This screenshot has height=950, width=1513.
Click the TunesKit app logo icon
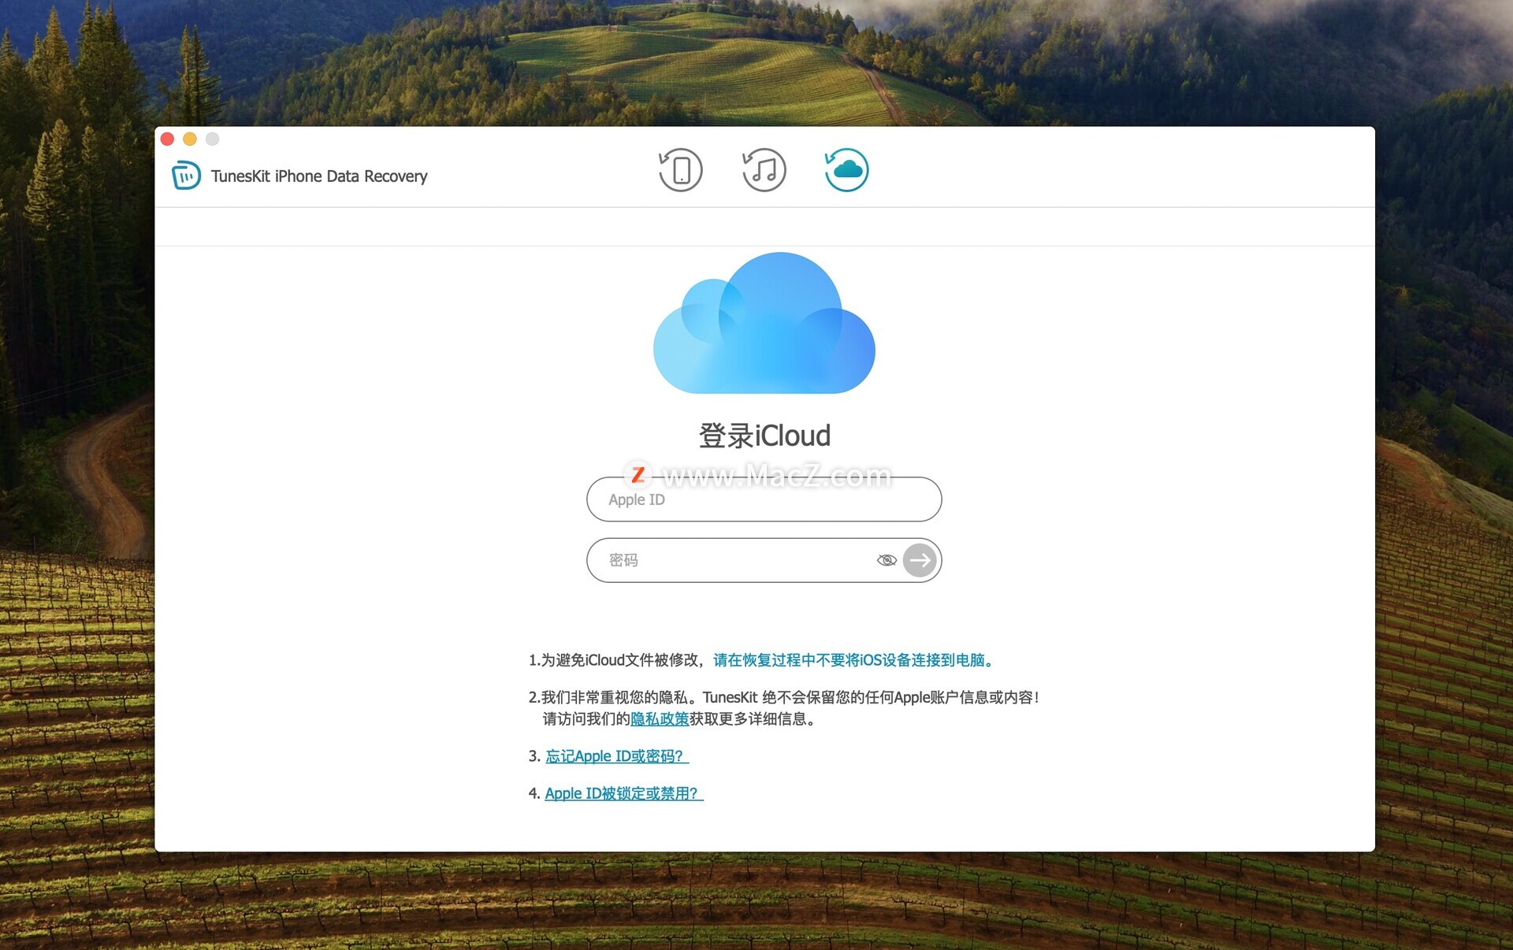pyautogui.click(x=186, y=176)
